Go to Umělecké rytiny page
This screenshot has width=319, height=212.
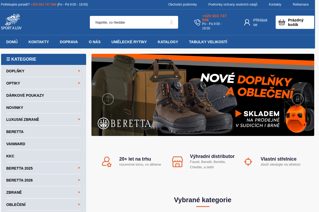click(x=129, y=42)
